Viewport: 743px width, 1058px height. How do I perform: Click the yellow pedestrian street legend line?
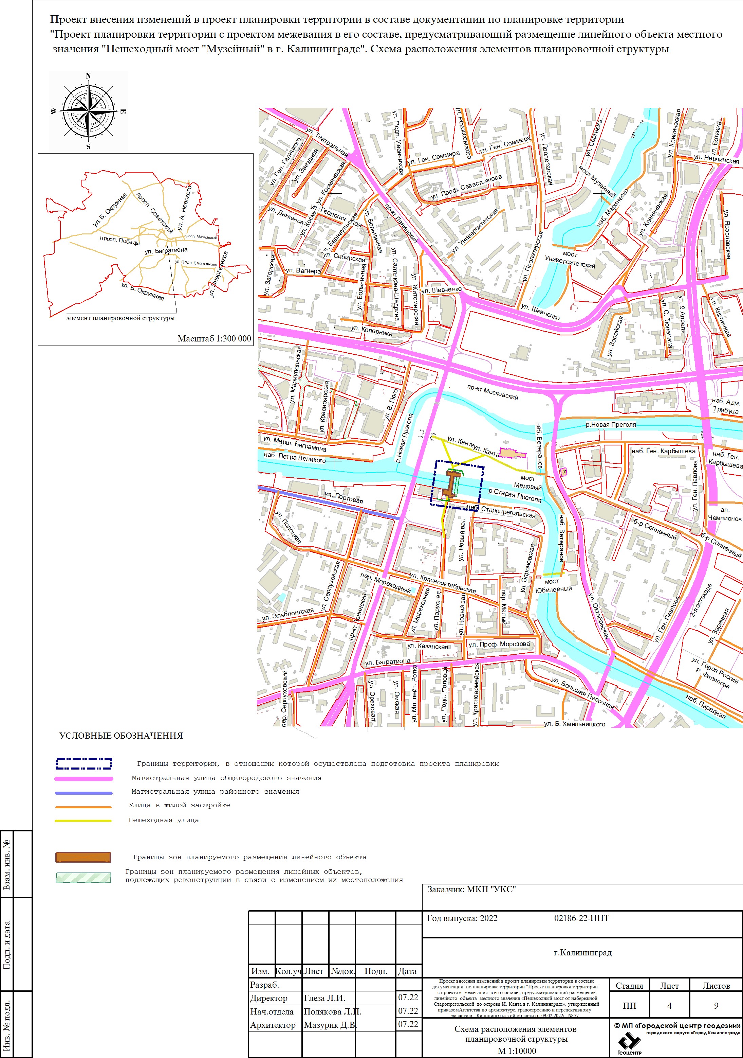pyautogui.click(x=83, y=821)
